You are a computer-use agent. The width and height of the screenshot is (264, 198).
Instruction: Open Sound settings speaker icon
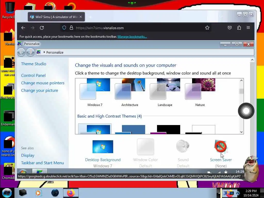[183, 146]
